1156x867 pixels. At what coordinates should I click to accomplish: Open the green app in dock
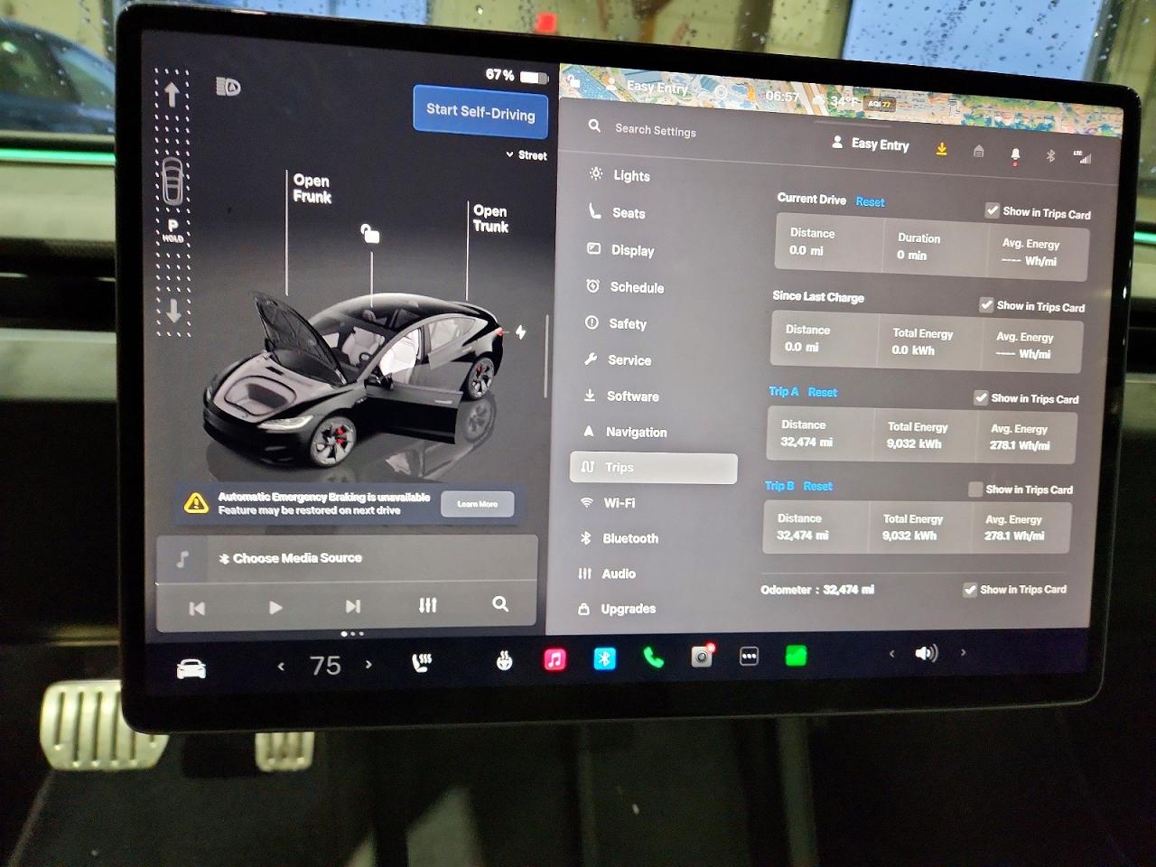point(796,656)
